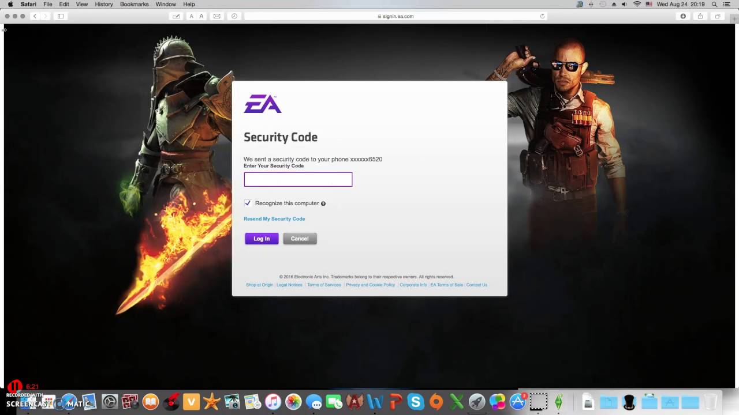This screenshot has width=739, height=415.
Task: Open iBooks from the Dock
Action: point(151,402)
